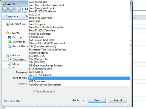Select XML Spreadsheet 2003 format
The width and height of the screenshot is (146, 109).
pos(79,40)
